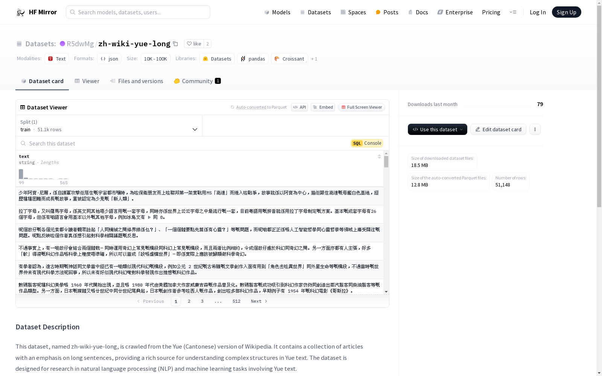Click Edit dataset card button
The height and width of the screenshot is (376, 602).
[x=498, y=129]
